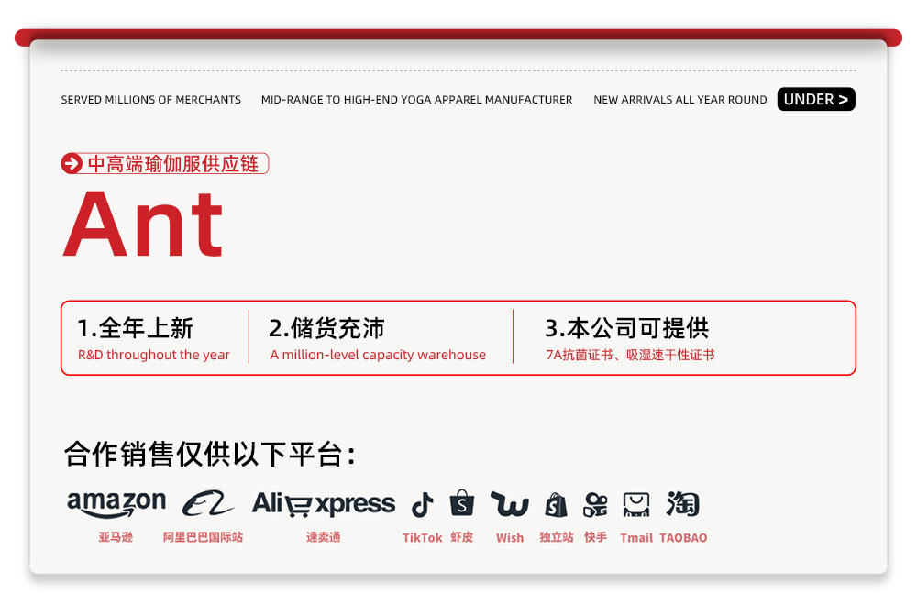
Task: Click the black UNDER > button
Action: tap(816, 99)
